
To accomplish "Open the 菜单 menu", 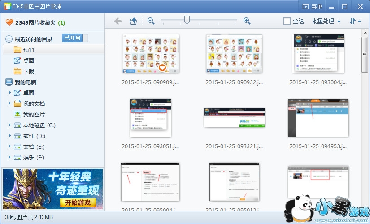I will (313, 6).
